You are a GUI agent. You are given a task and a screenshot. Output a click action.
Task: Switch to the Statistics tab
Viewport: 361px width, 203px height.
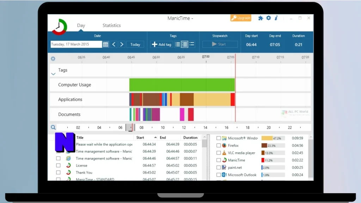tap(112, 25)
